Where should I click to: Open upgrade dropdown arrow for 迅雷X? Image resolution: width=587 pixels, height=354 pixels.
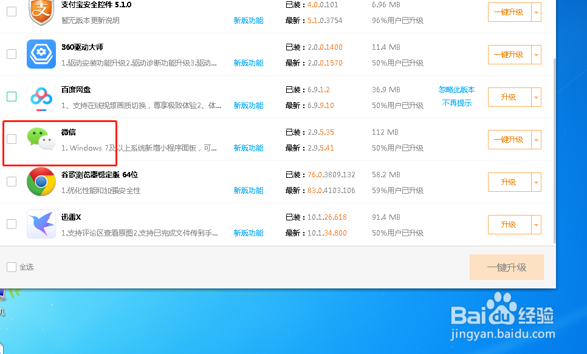537,225
